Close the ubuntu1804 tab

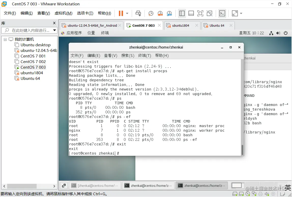pyautogui.click(x=197, y=25)
